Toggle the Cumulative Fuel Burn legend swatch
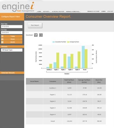 [54, 42]
